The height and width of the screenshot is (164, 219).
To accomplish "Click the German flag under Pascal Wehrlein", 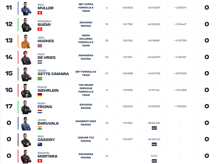I will coord(40,95).
